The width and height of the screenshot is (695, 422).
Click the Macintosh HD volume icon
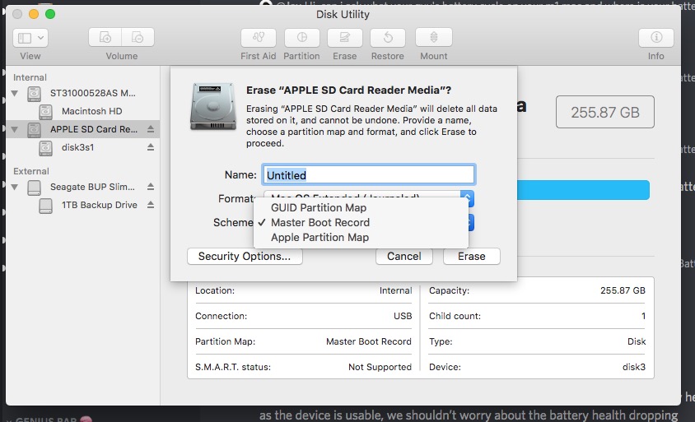click(x=45, y=111)
